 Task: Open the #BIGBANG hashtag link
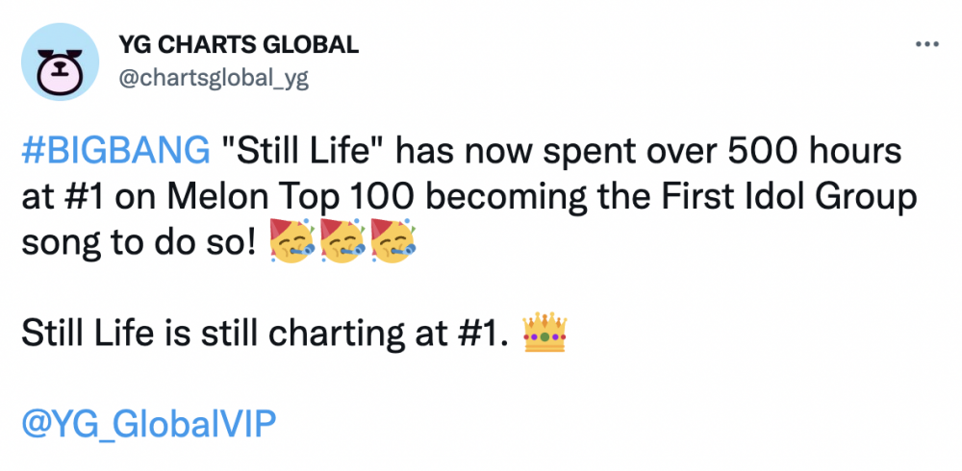pos(114,152)
